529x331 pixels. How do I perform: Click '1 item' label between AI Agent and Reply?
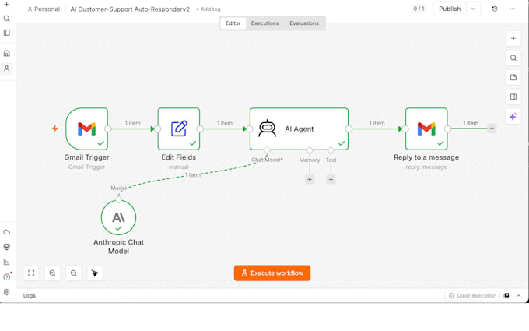[377, 123]
